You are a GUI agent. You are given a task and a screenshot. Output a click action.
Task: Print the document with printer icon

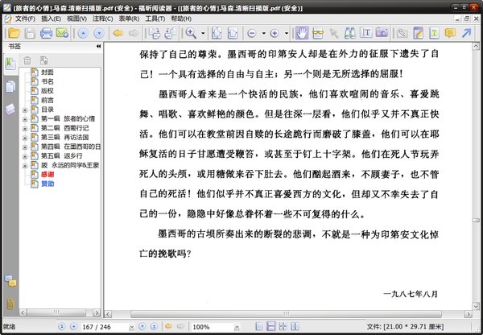[46, 33]
